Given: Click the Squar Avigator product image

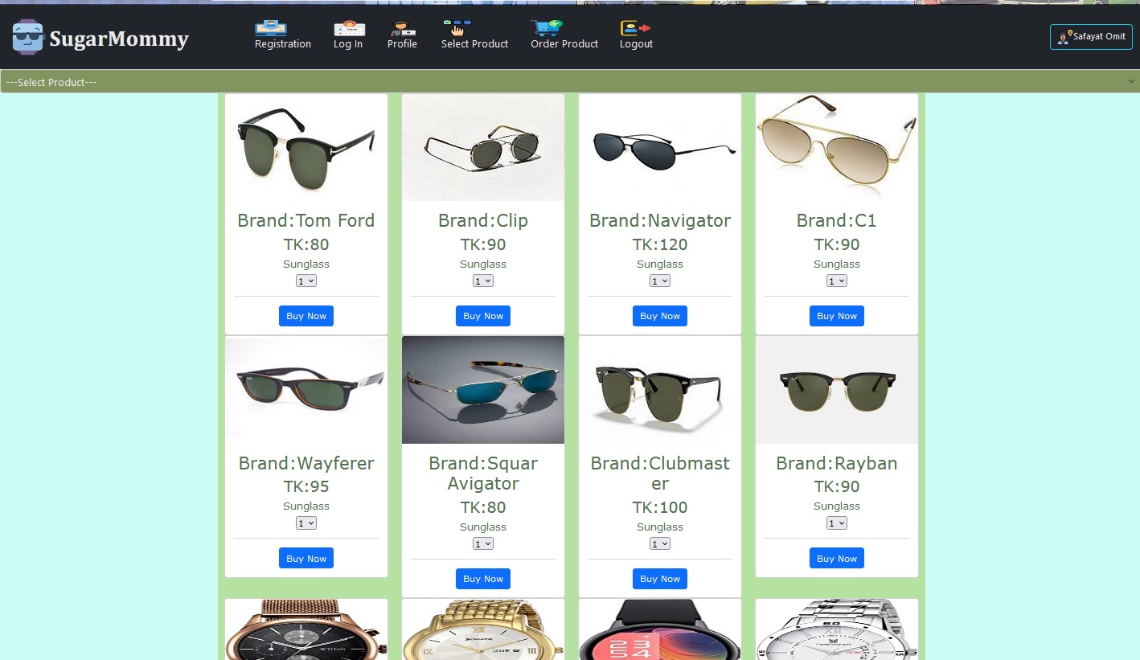Looking at the screenshot, I should [483, 390].
